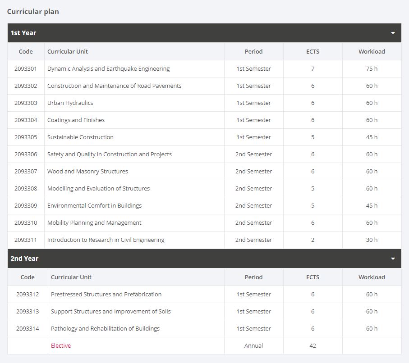This screenshot has width=409, height=363.
Task: Click the ECTS value 7
Action: coord(312,69)
